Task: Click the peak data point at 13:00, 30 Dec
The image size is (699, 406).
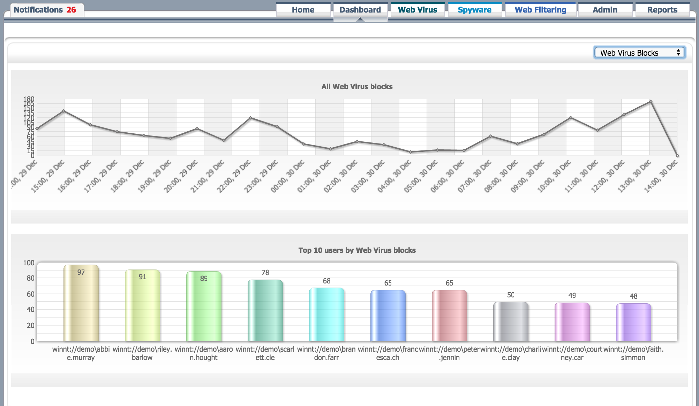Action: pyautogui.click(x=651, y=102)
